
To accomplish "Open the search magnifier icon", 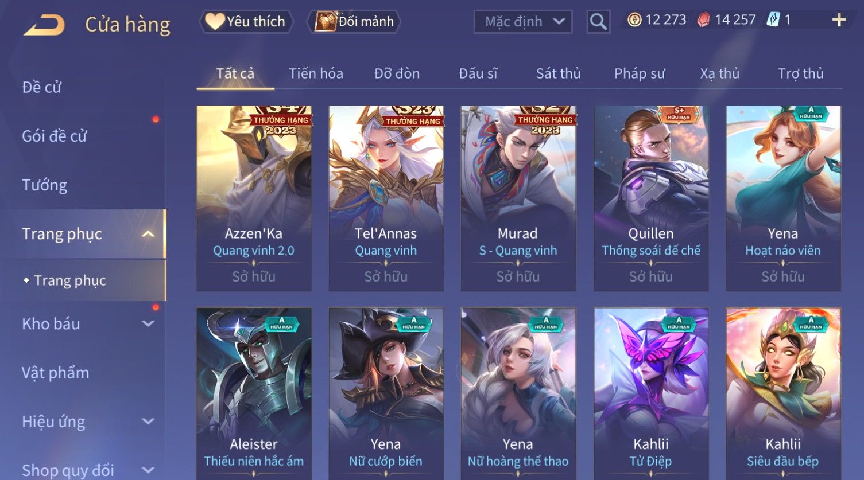I will [598, 22].
